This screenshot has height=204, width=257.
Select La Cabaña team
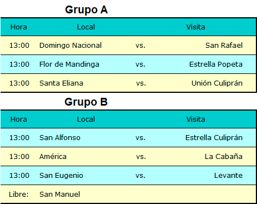click(x=224, y=157)
